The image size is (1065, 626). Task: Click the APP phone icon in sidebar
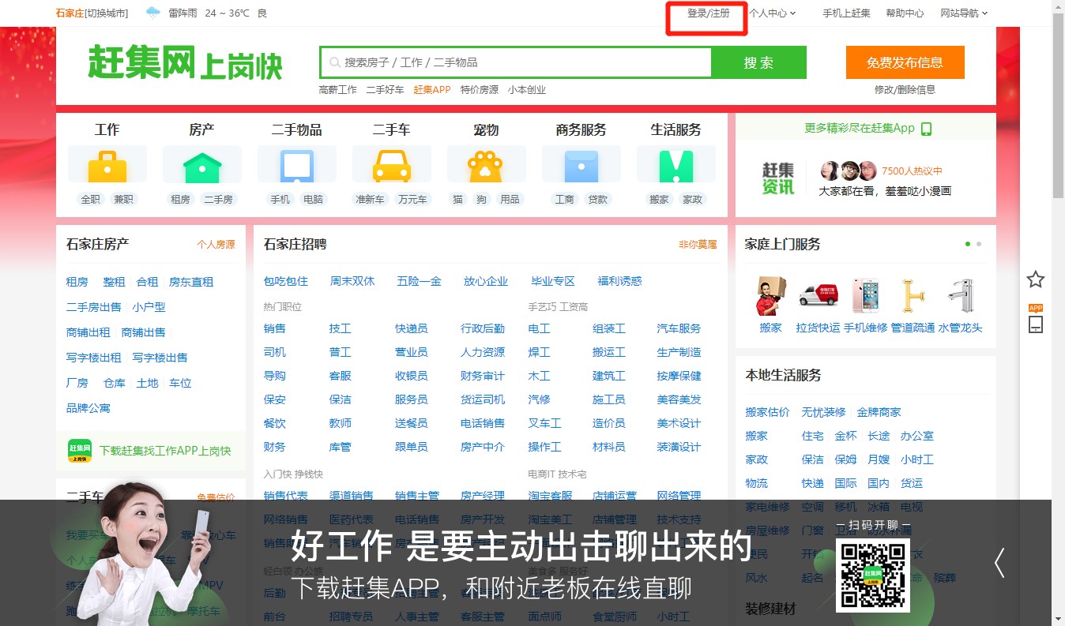(x=1036, y=319)
